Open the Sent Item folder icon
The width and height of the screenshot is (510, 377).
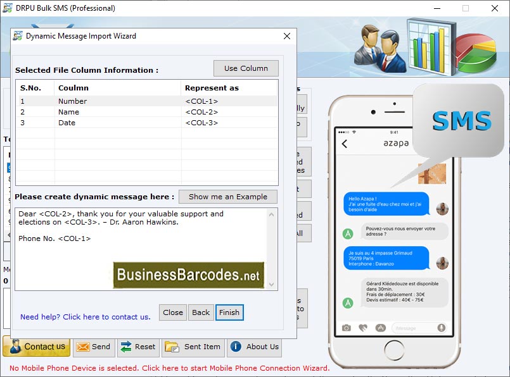click(171, 347)
